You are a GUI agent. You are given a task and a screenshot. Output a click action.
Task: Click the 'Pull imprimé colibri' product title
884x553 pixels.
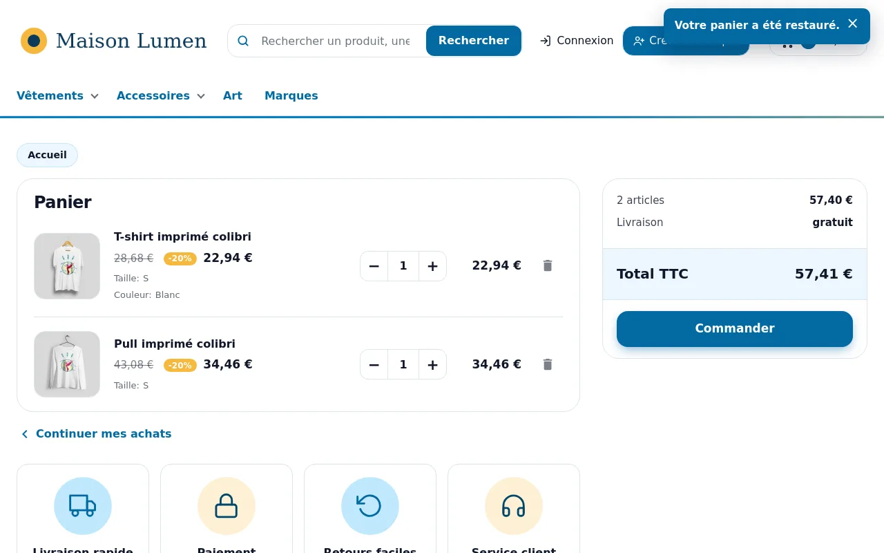coord(175,344)
